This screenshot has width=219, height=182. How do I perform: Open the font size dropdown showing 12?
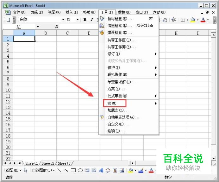click(78, 20)
